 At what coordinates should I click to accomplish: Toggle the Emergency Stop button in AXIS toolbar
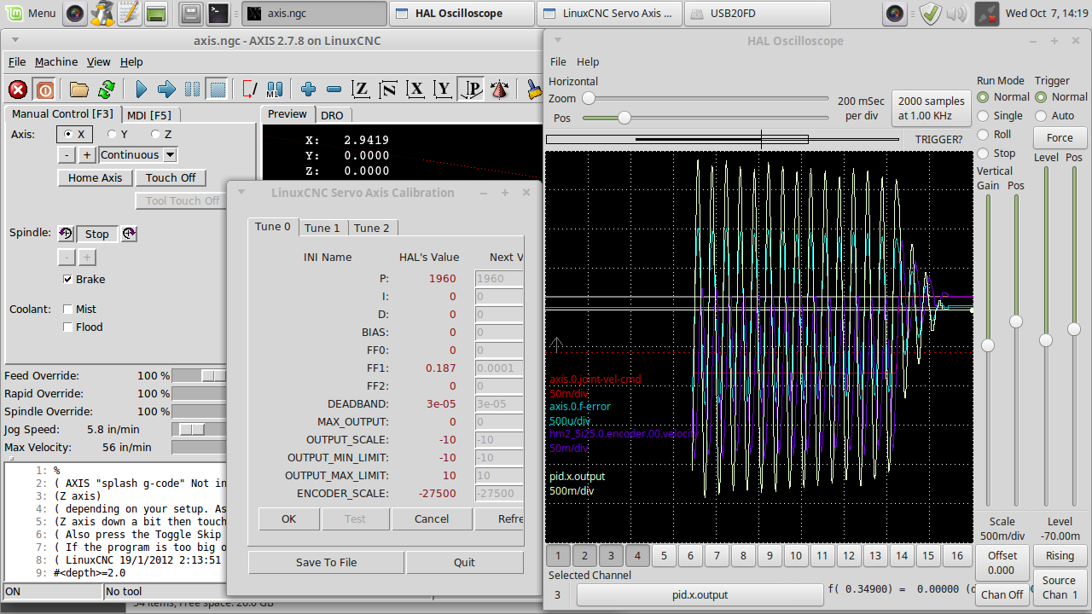pyautogui.click(x=18, y=90)
